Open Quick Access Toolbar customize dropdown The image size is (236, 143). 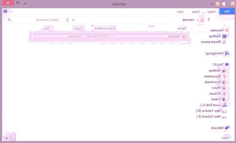coord(212,4)
